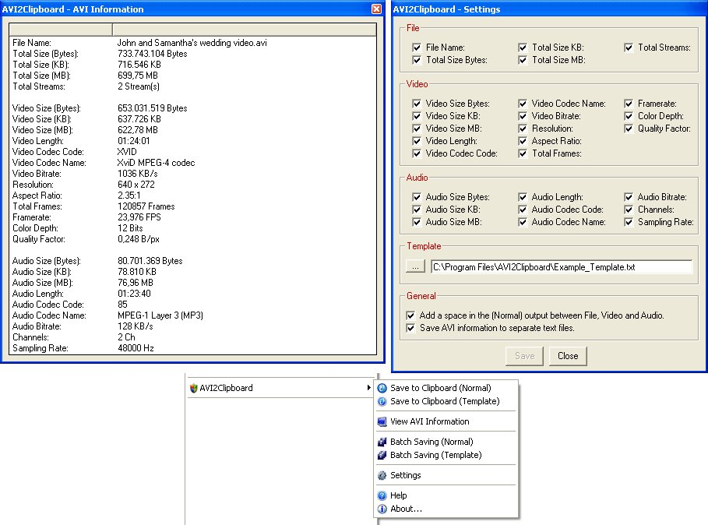The width and height of the screenshot is (708, 525).
Task: Toggle the Total Frames checkbox
Action: (523, 153)
